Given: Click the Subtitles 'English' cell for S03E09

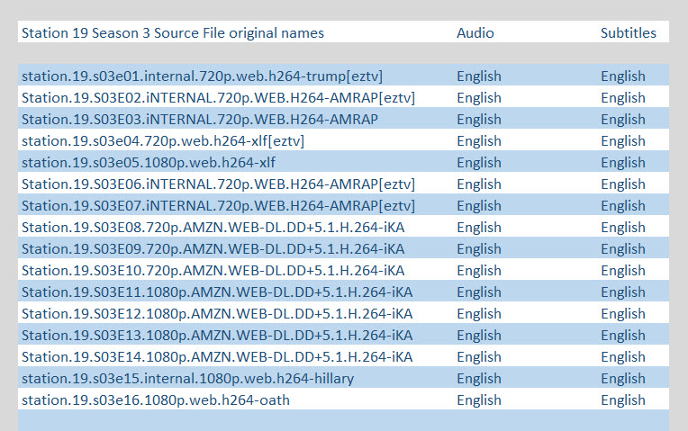Looking at the screenshot, I should pos(623,249).
